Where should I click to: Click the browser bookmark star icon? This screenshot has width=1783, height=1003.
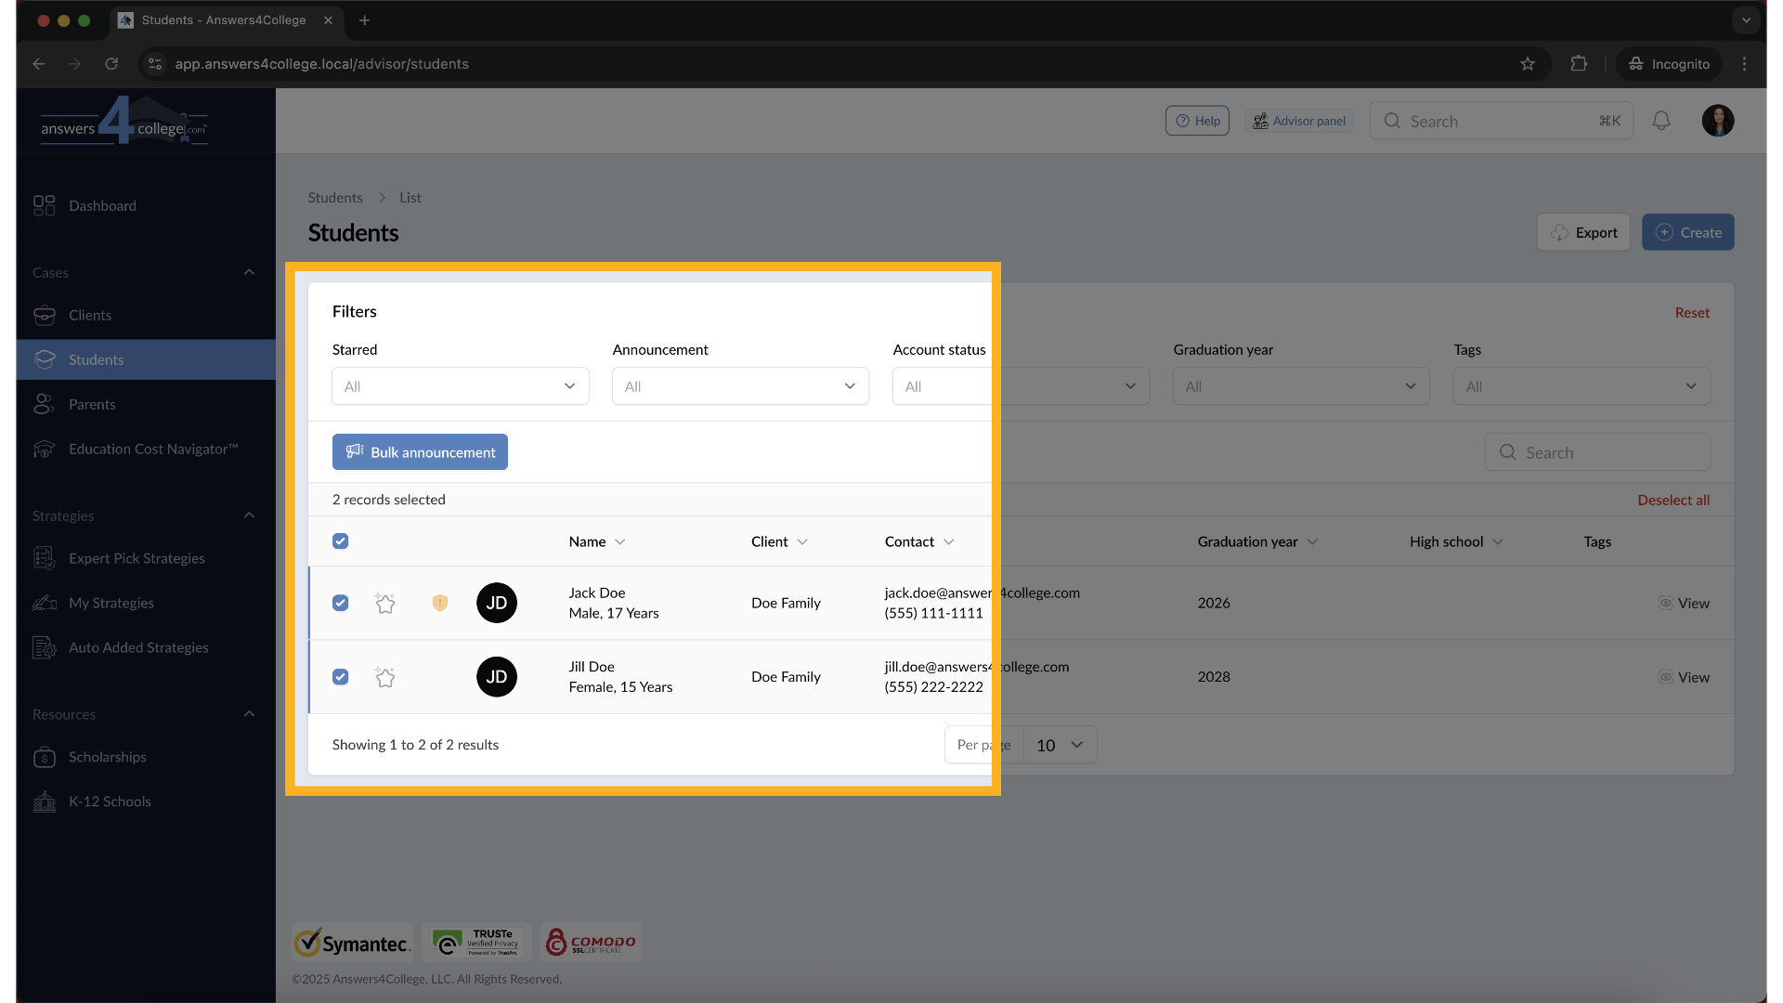1528,64
